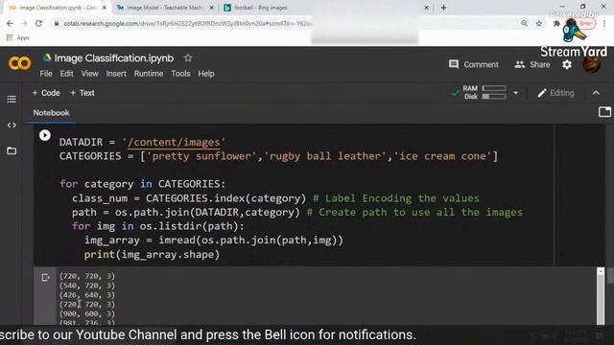Open the Runtime menu

click(149, 74)
